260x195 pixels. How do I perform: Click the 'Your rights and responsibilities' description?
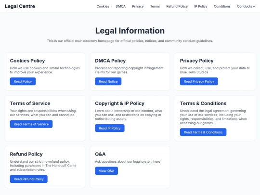click(x=43, y=113)
